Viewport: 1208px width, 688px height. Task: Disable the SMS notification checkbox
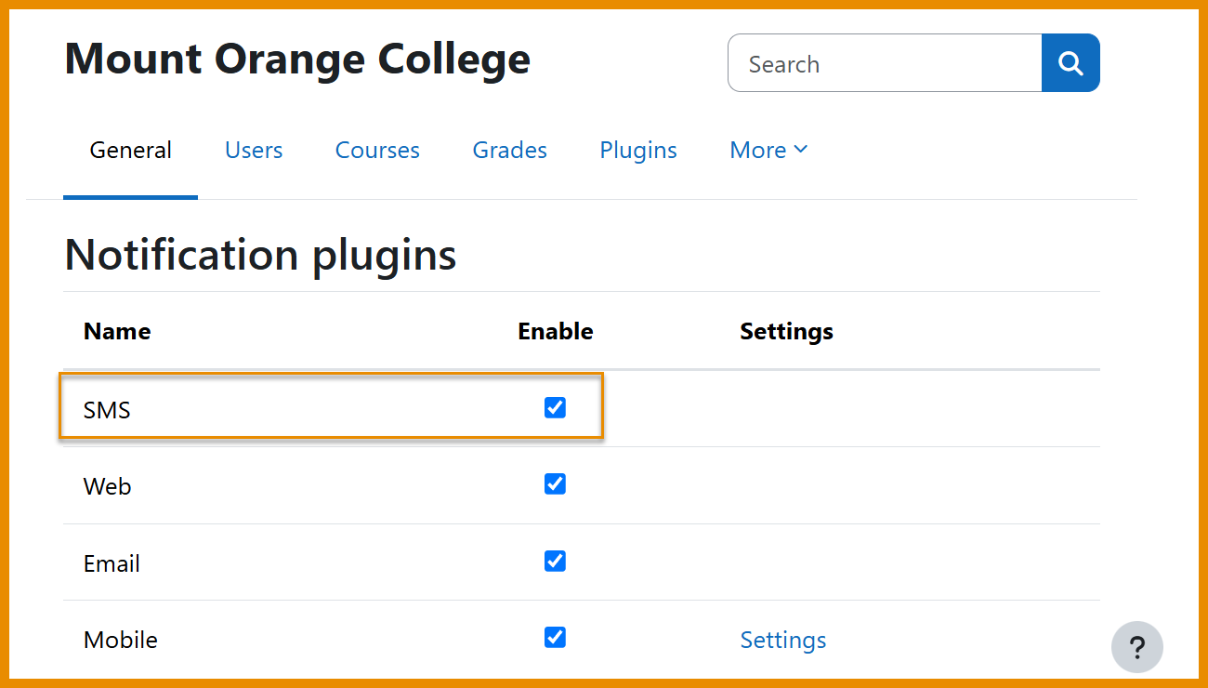(555, 407)
